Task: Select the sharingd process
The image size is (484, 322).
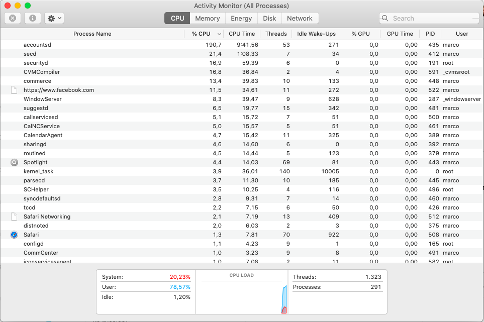Action: (x=242, y=144)
